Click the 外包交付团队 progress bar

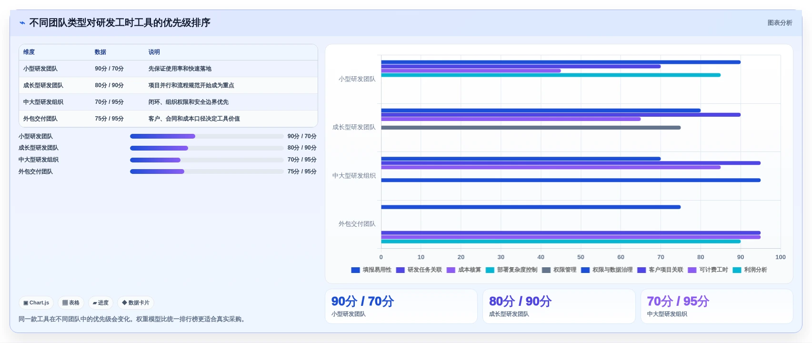(207, 171)
